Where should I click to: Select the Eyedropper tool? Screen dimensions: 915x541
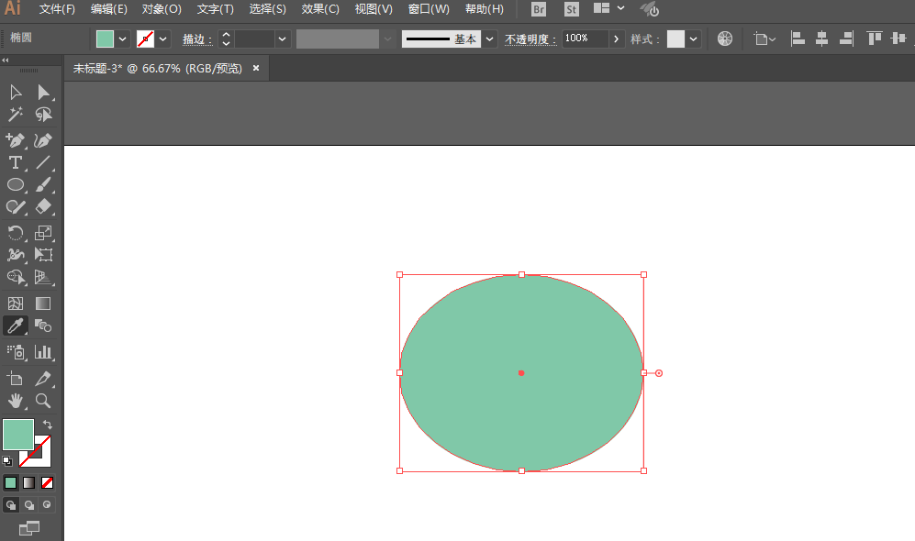click(x=16, y=326)
